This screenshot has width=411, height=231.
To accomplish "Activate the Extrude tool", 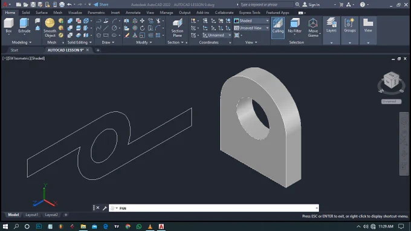I will click(x=24, y=25).
